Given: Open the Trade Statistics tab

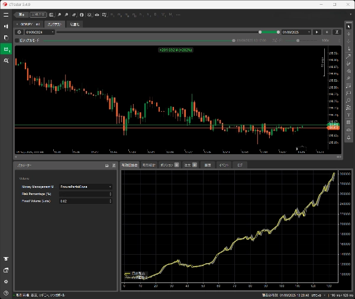Looking at the screenshot, I should coord(149,165).
